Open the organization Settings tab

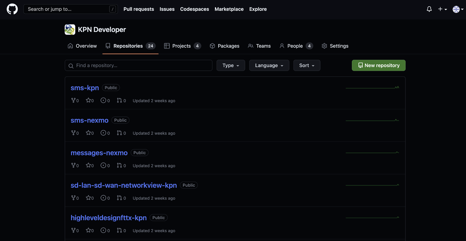[x=335, y=46]
